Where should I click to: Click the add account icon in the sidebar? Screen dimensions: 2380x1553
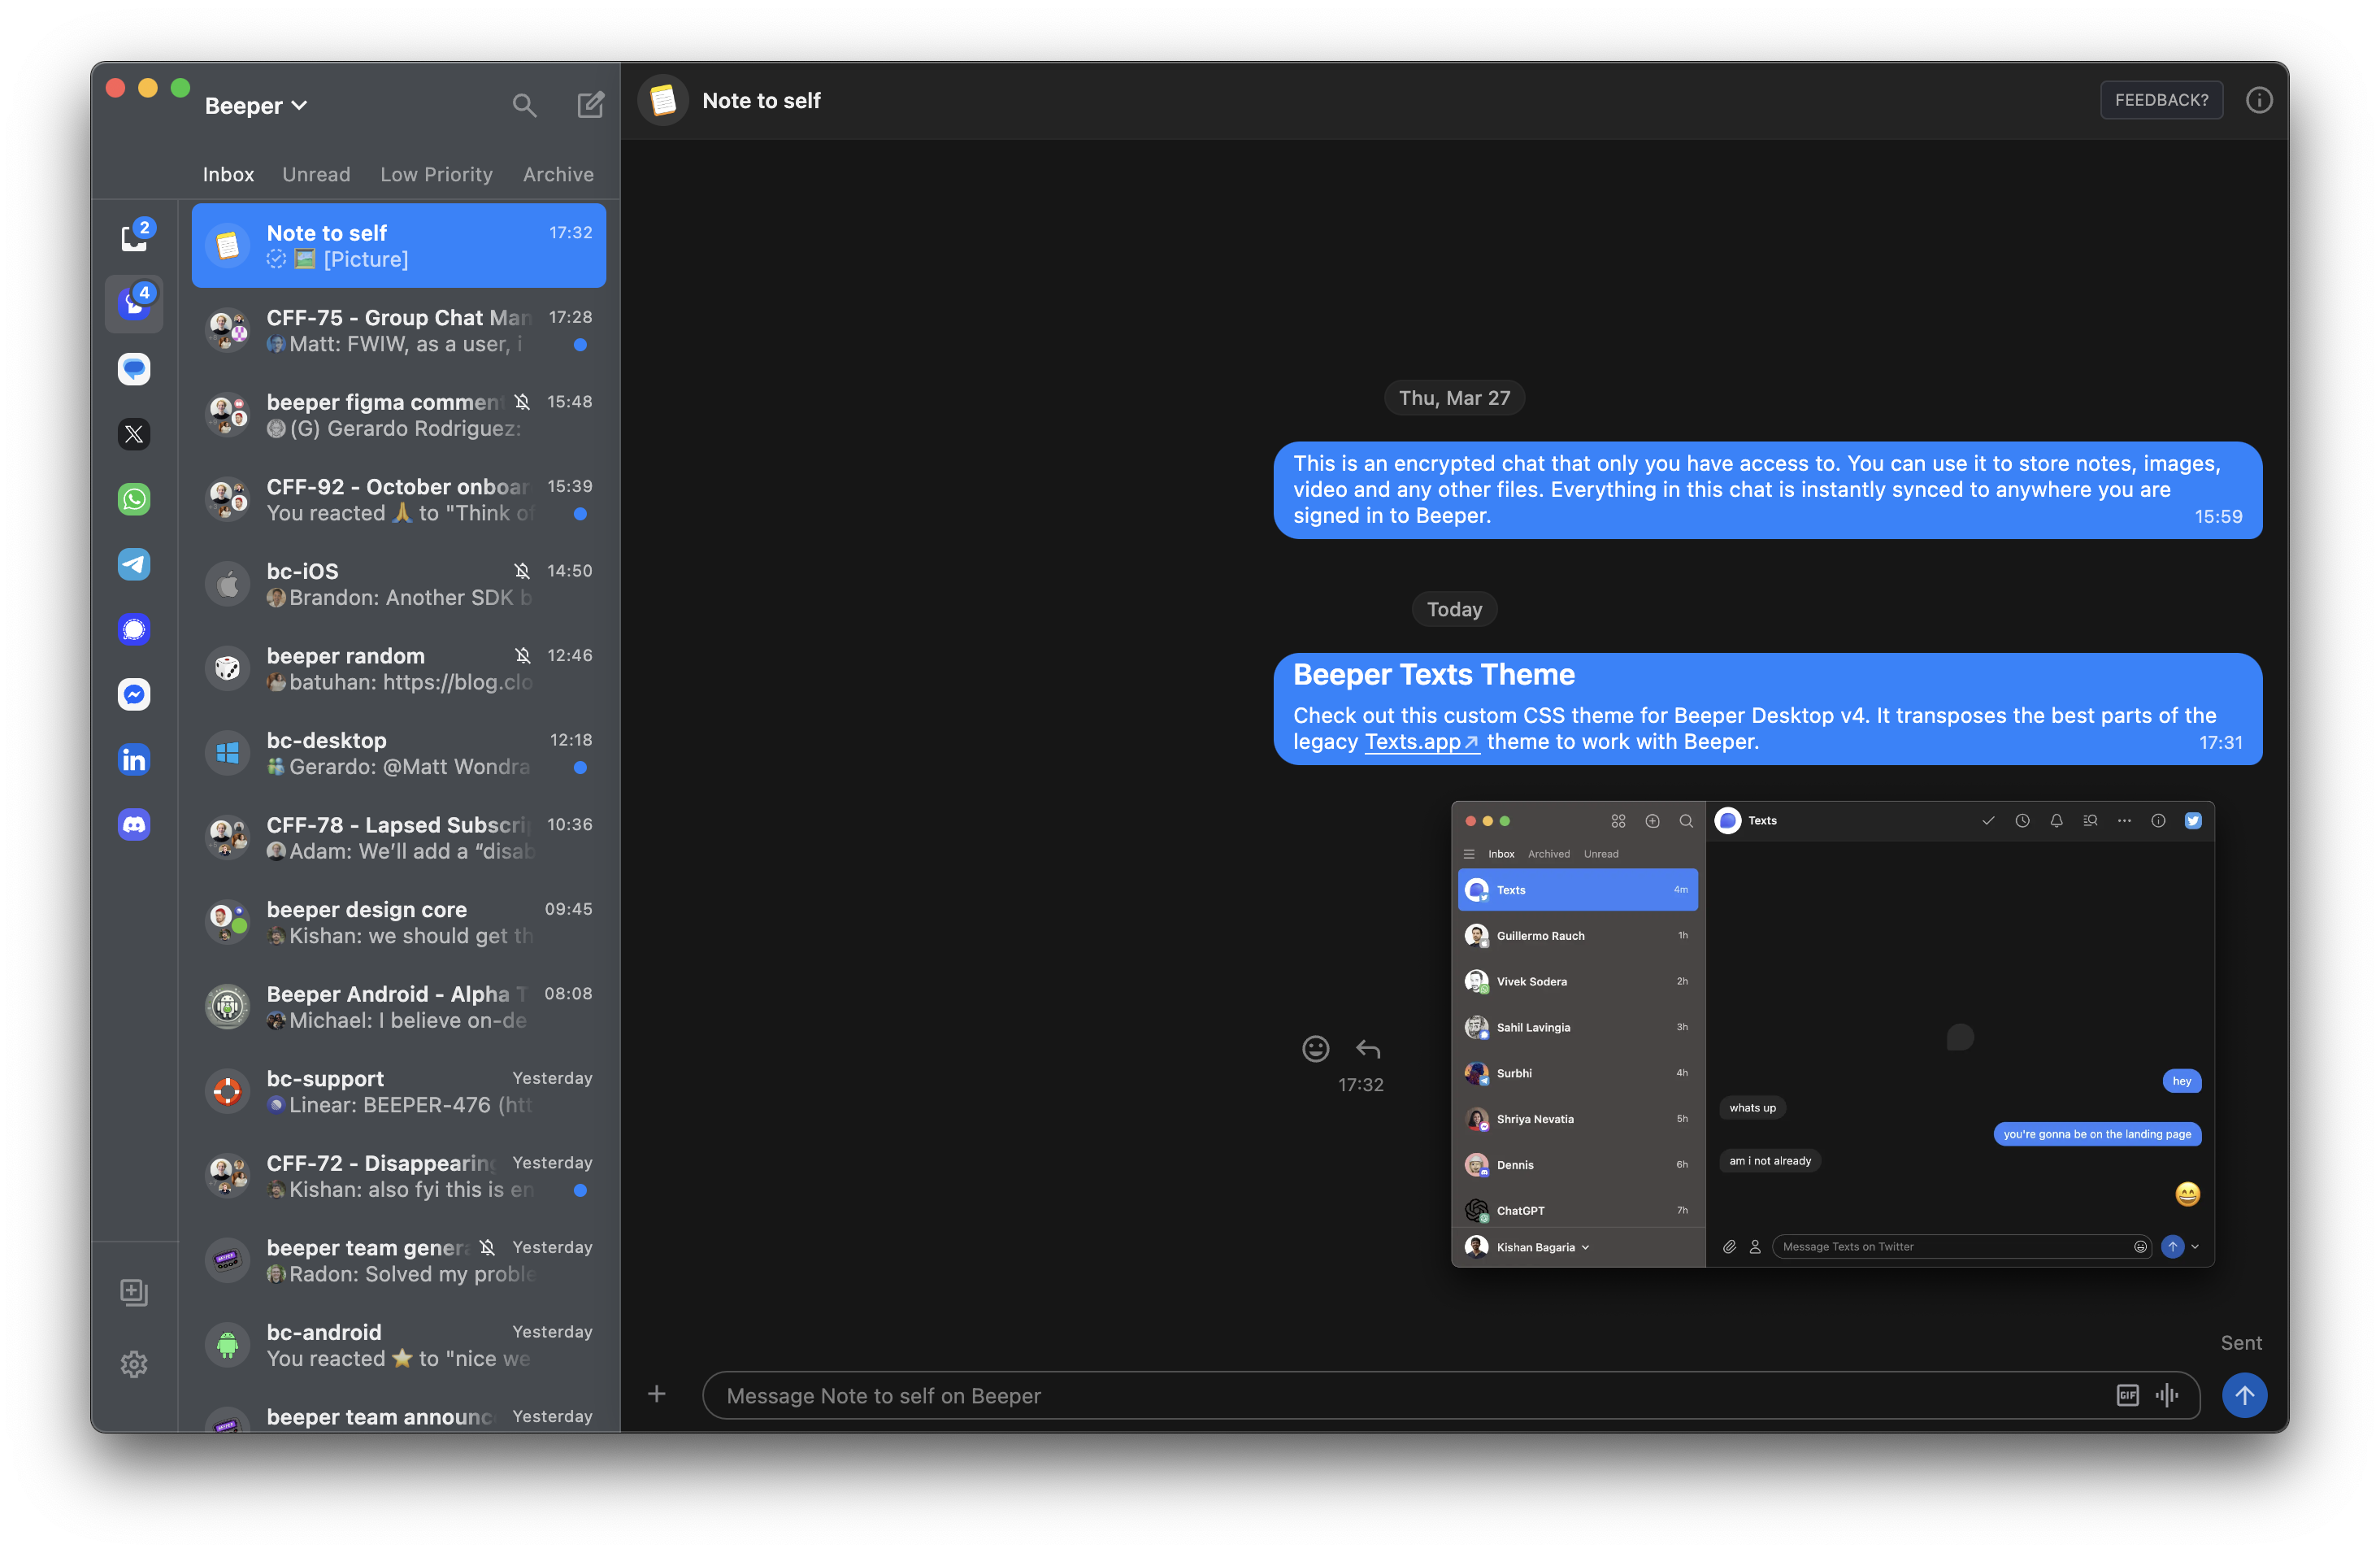tap(134, 1292)
